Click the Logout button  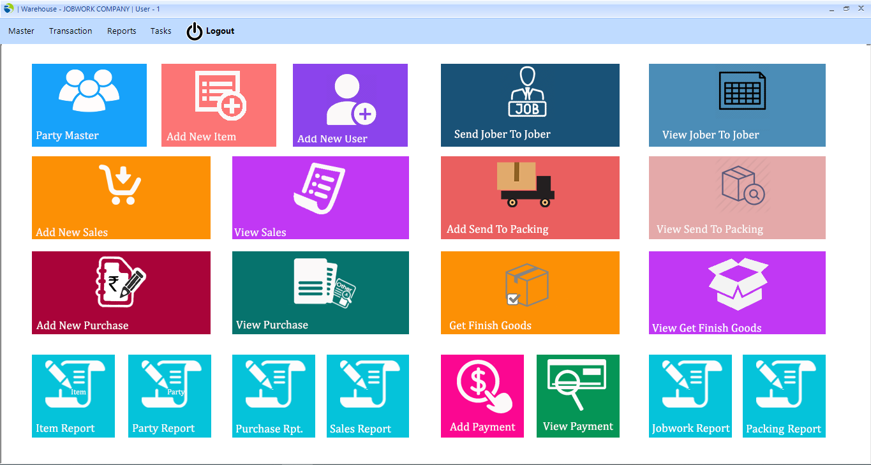(211, 31)
